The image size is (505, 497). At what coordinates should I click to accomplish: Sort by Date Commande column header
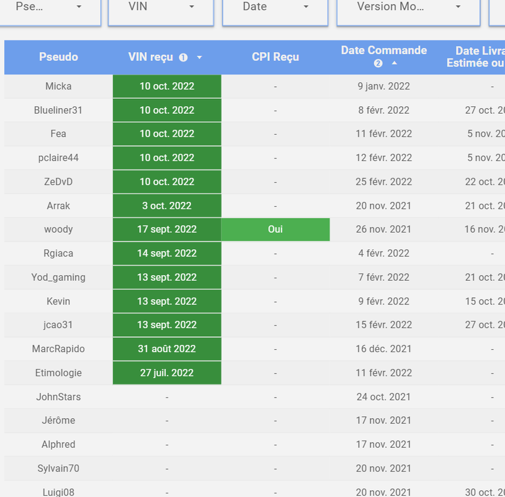(x=384, y=50)
